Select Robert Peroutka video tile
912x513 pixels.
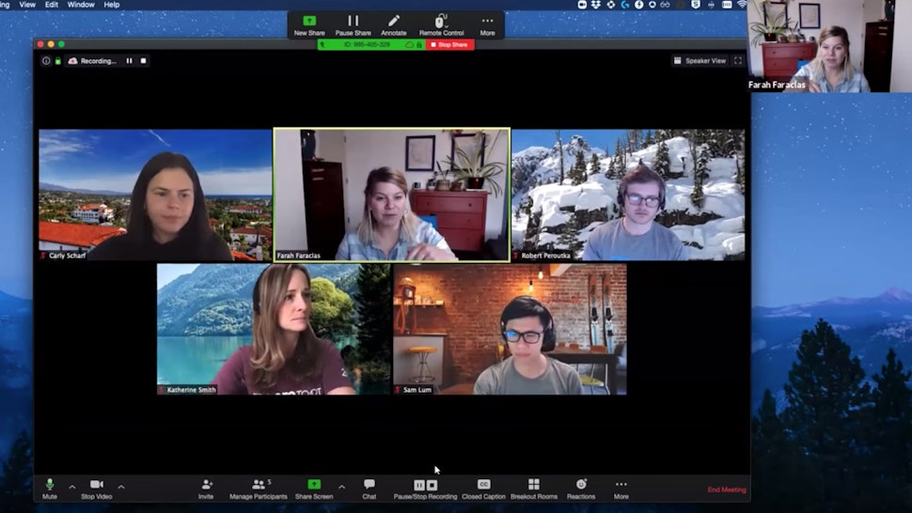pyautogui.click(x=628, y=194)
